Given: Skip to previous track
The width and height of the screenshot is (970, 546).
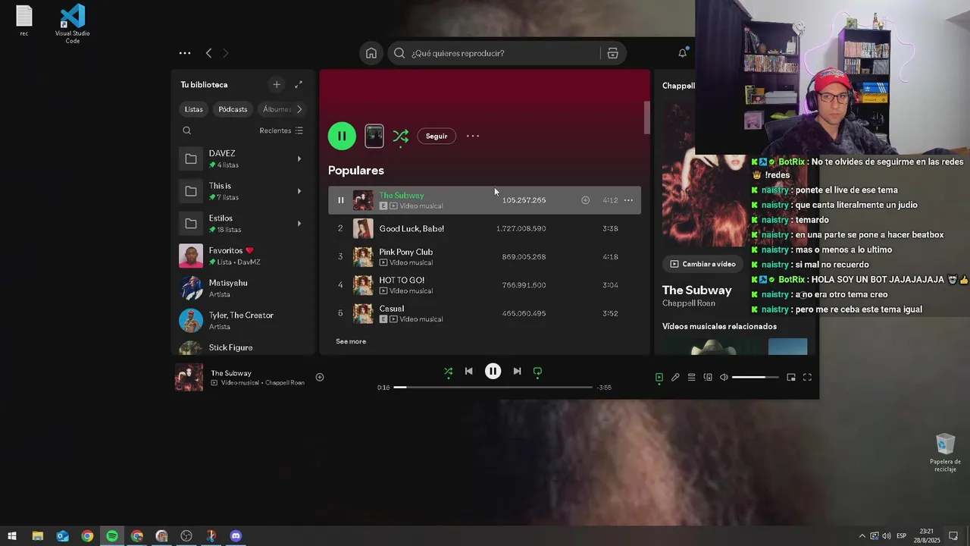Looking at the screenshot, I should (x=469, y=372).
